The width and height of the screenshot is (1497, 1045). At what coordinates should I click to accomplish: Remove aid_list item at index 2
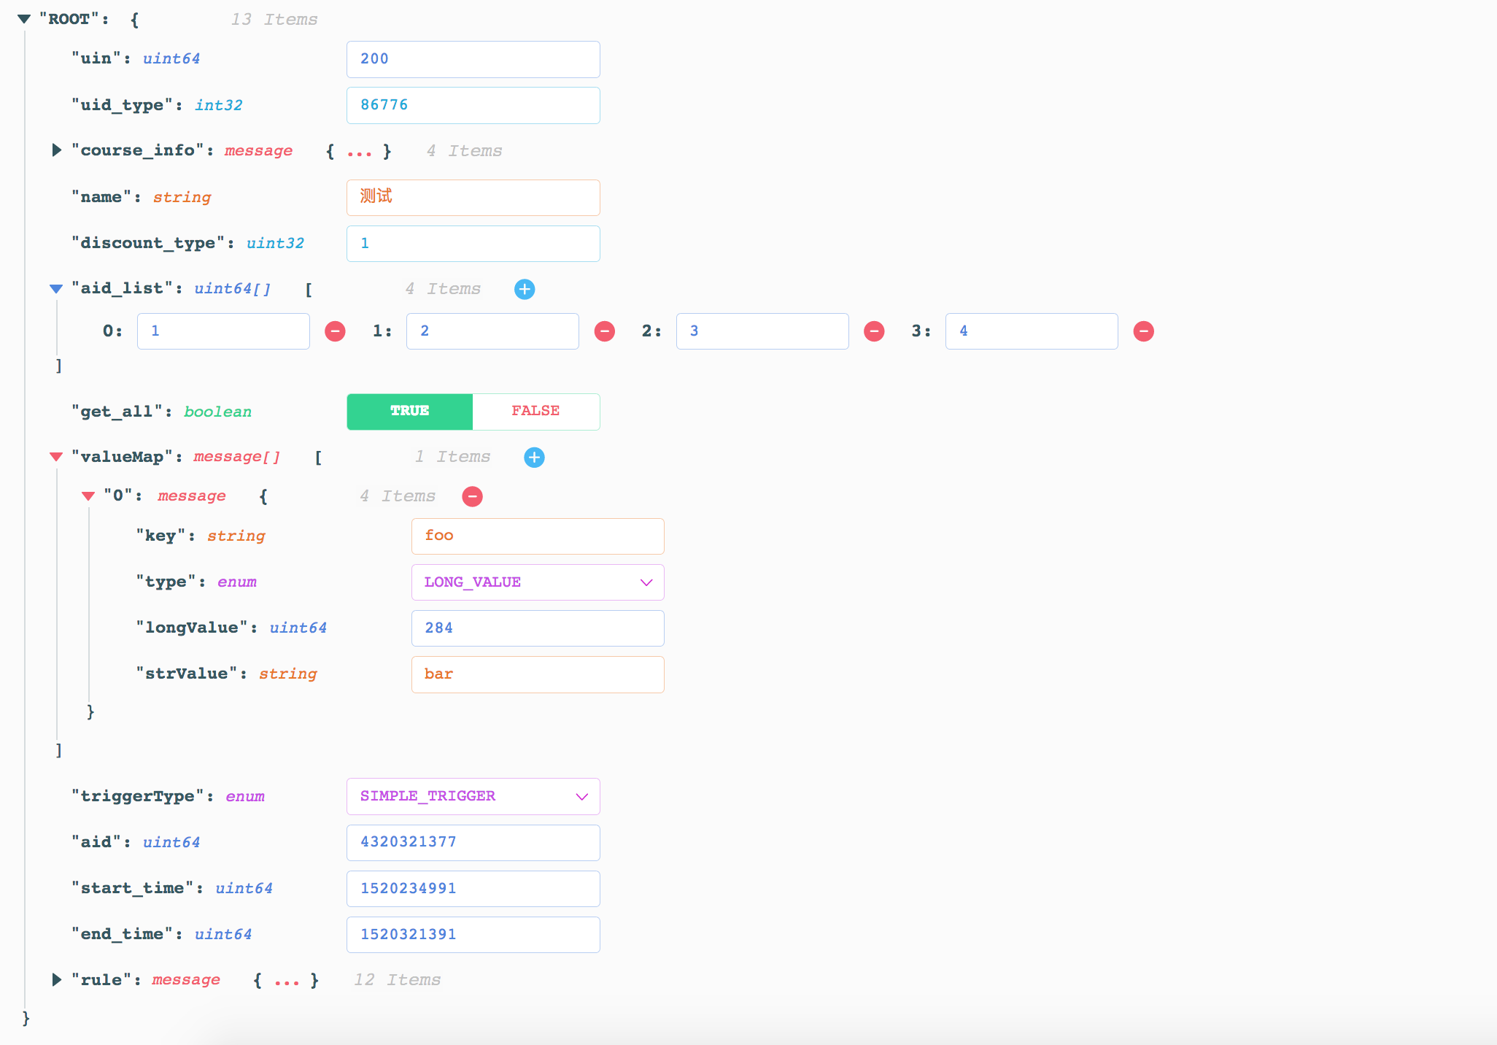pos(874,331)
